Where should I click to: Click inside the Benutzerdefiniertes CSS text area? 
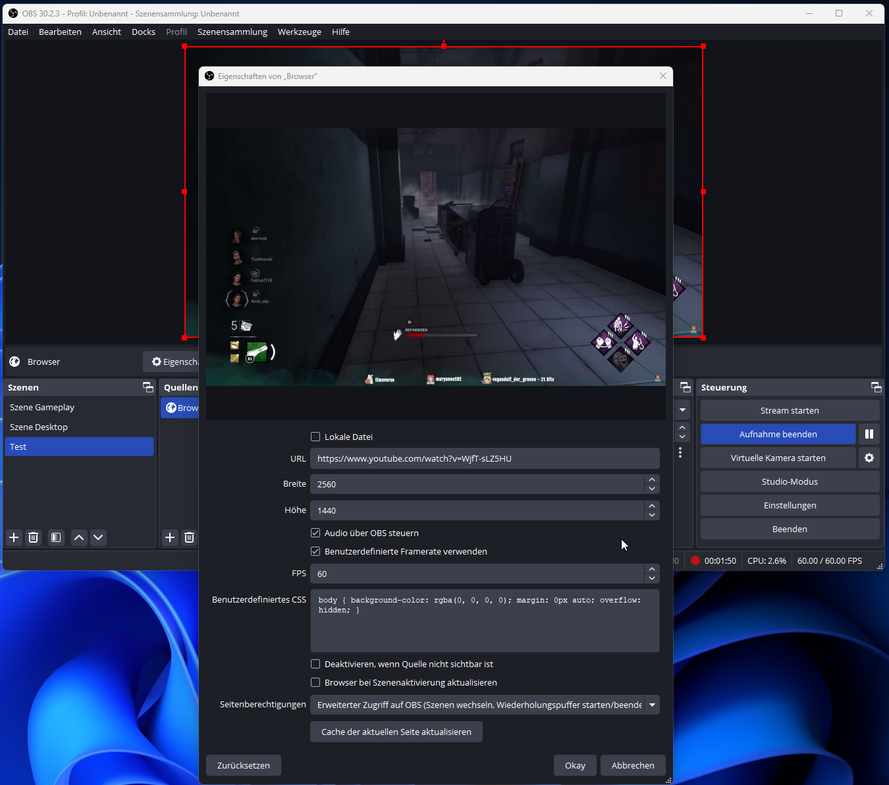pyautogui.click(x=485, y=621)
